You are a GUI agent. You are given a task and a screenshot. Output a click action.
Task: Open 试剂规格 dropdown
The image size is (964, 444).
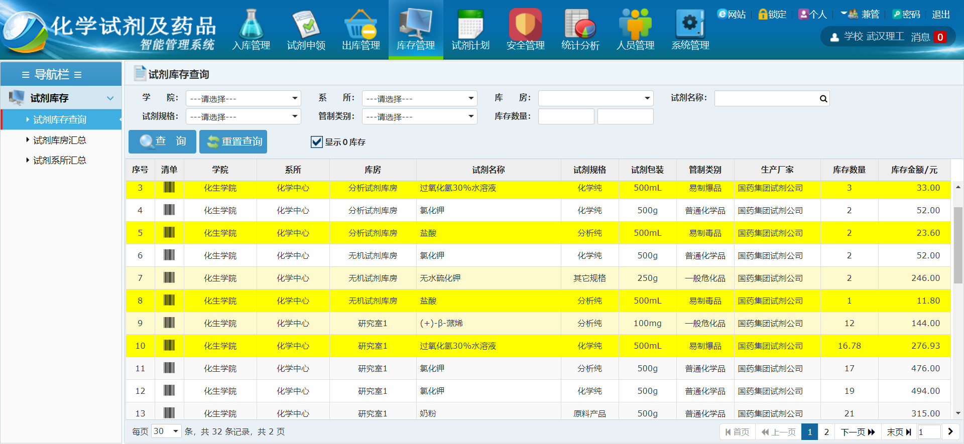tap(244, 116)
